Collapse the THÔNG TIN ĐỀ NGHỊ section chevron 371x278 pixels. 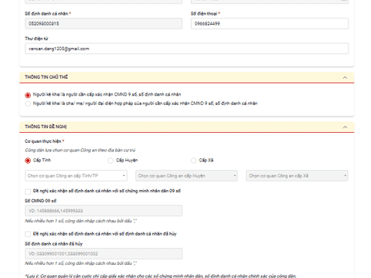tap(345, 127)
